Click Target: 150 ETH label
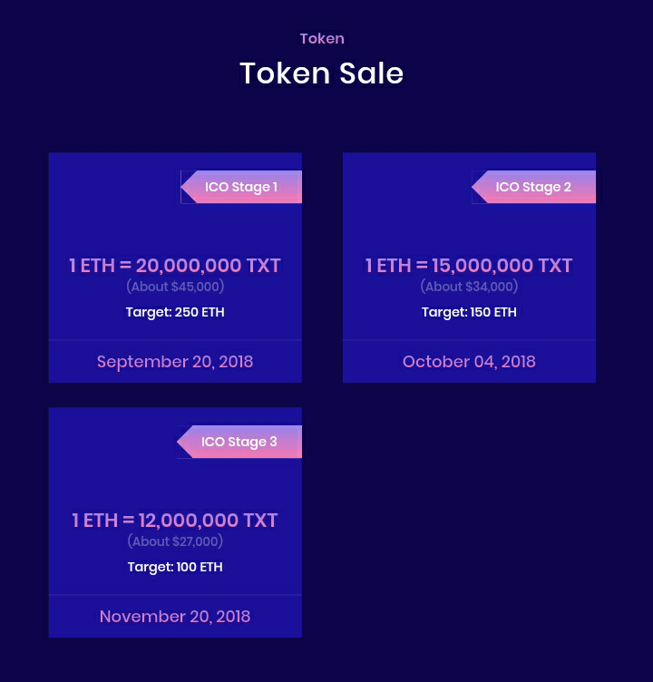This screenshot has width=653, height=682. [x=469, y=312]
